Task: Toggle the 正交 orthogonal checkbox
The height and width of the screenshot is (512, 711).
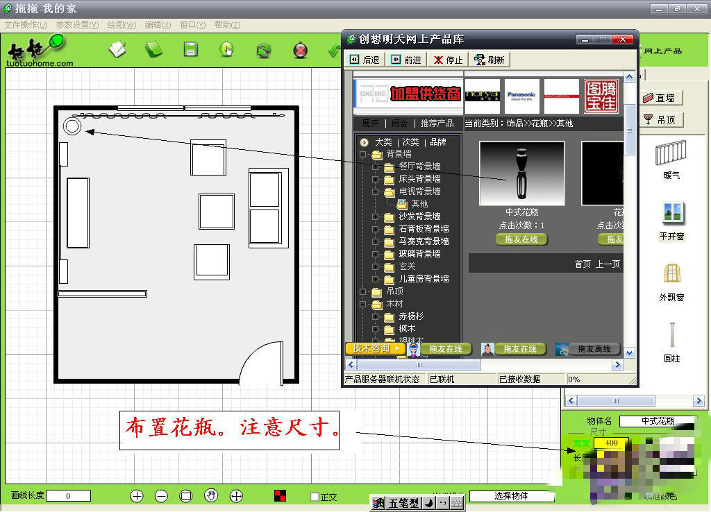Action: coord(315,497)
